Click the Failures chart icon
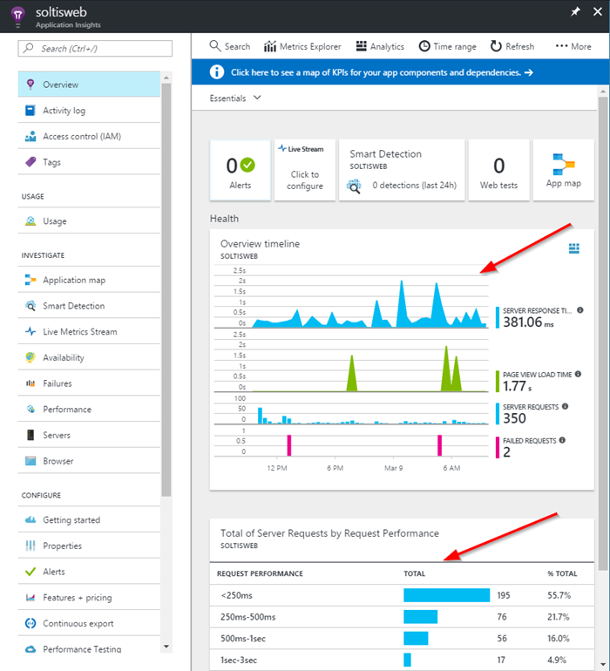This screenshot has height=671, width=610. (30, 383)
